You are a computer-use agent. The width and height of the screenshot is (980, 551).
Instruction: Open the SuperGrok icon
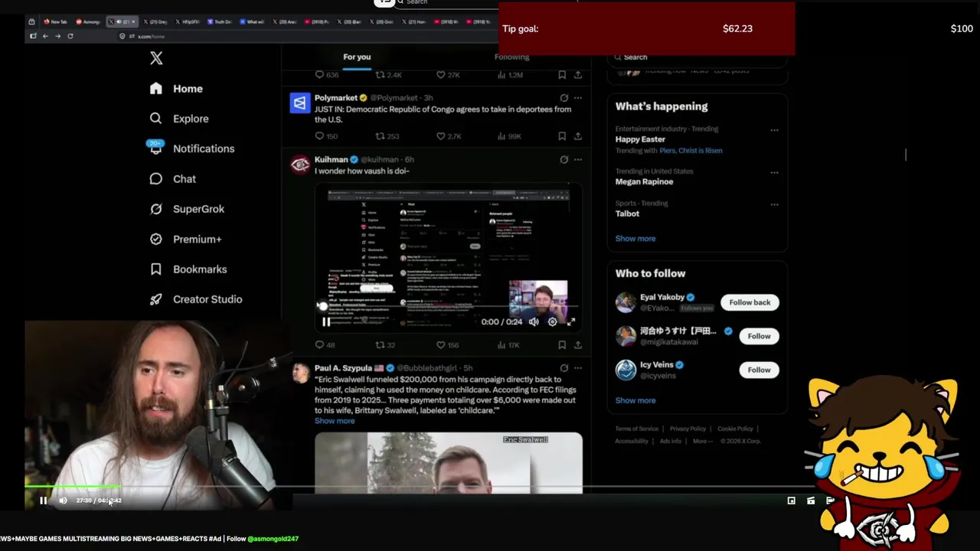pos(156,209)
